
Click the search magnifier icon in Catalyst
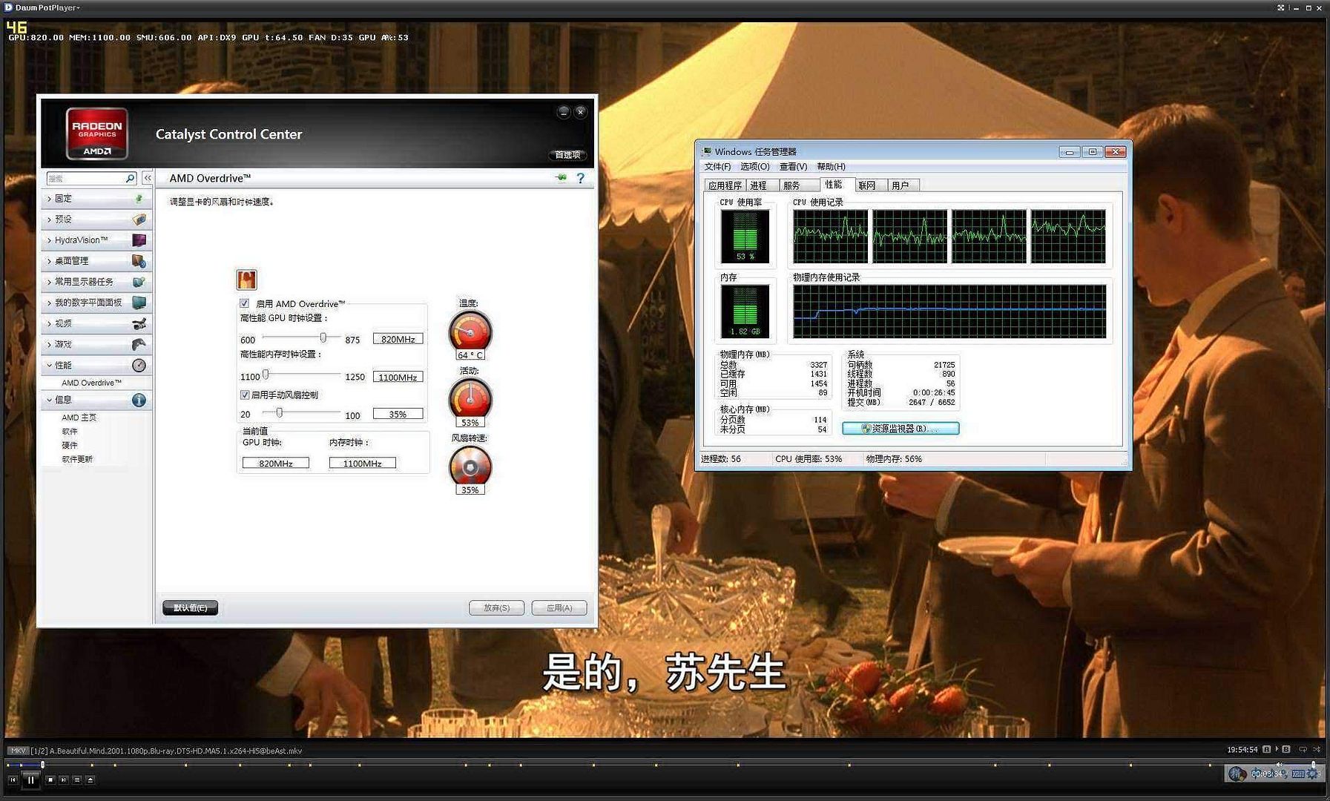click(130, 178)
